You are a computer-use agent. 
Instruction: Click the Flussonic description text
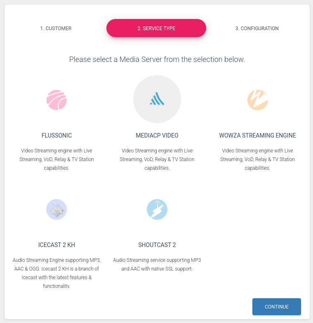click(x=56, y=159)
